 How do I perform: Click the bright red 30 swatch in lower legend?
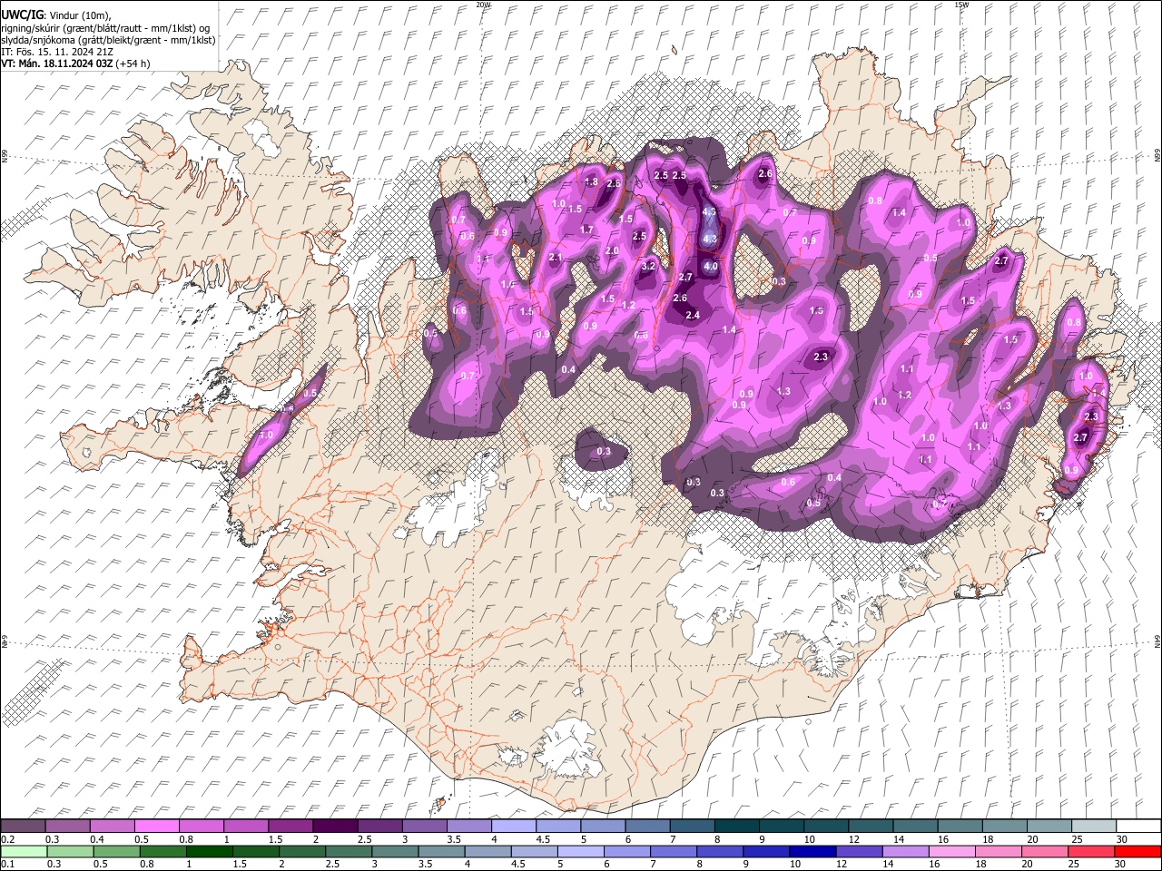tap(1137, 851)
